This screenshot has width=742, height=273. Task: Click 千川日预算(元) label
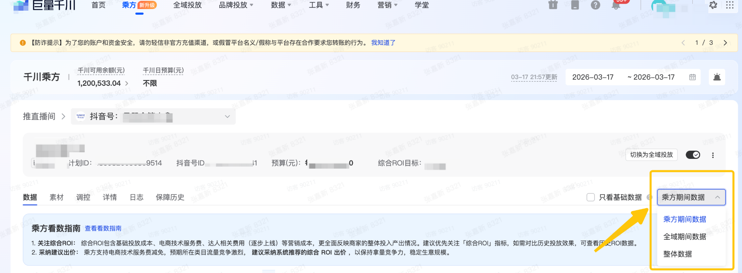point(163,71)
